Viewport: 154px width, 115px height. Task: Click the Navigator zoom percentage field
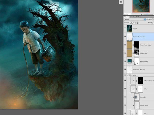pos(127,14)
